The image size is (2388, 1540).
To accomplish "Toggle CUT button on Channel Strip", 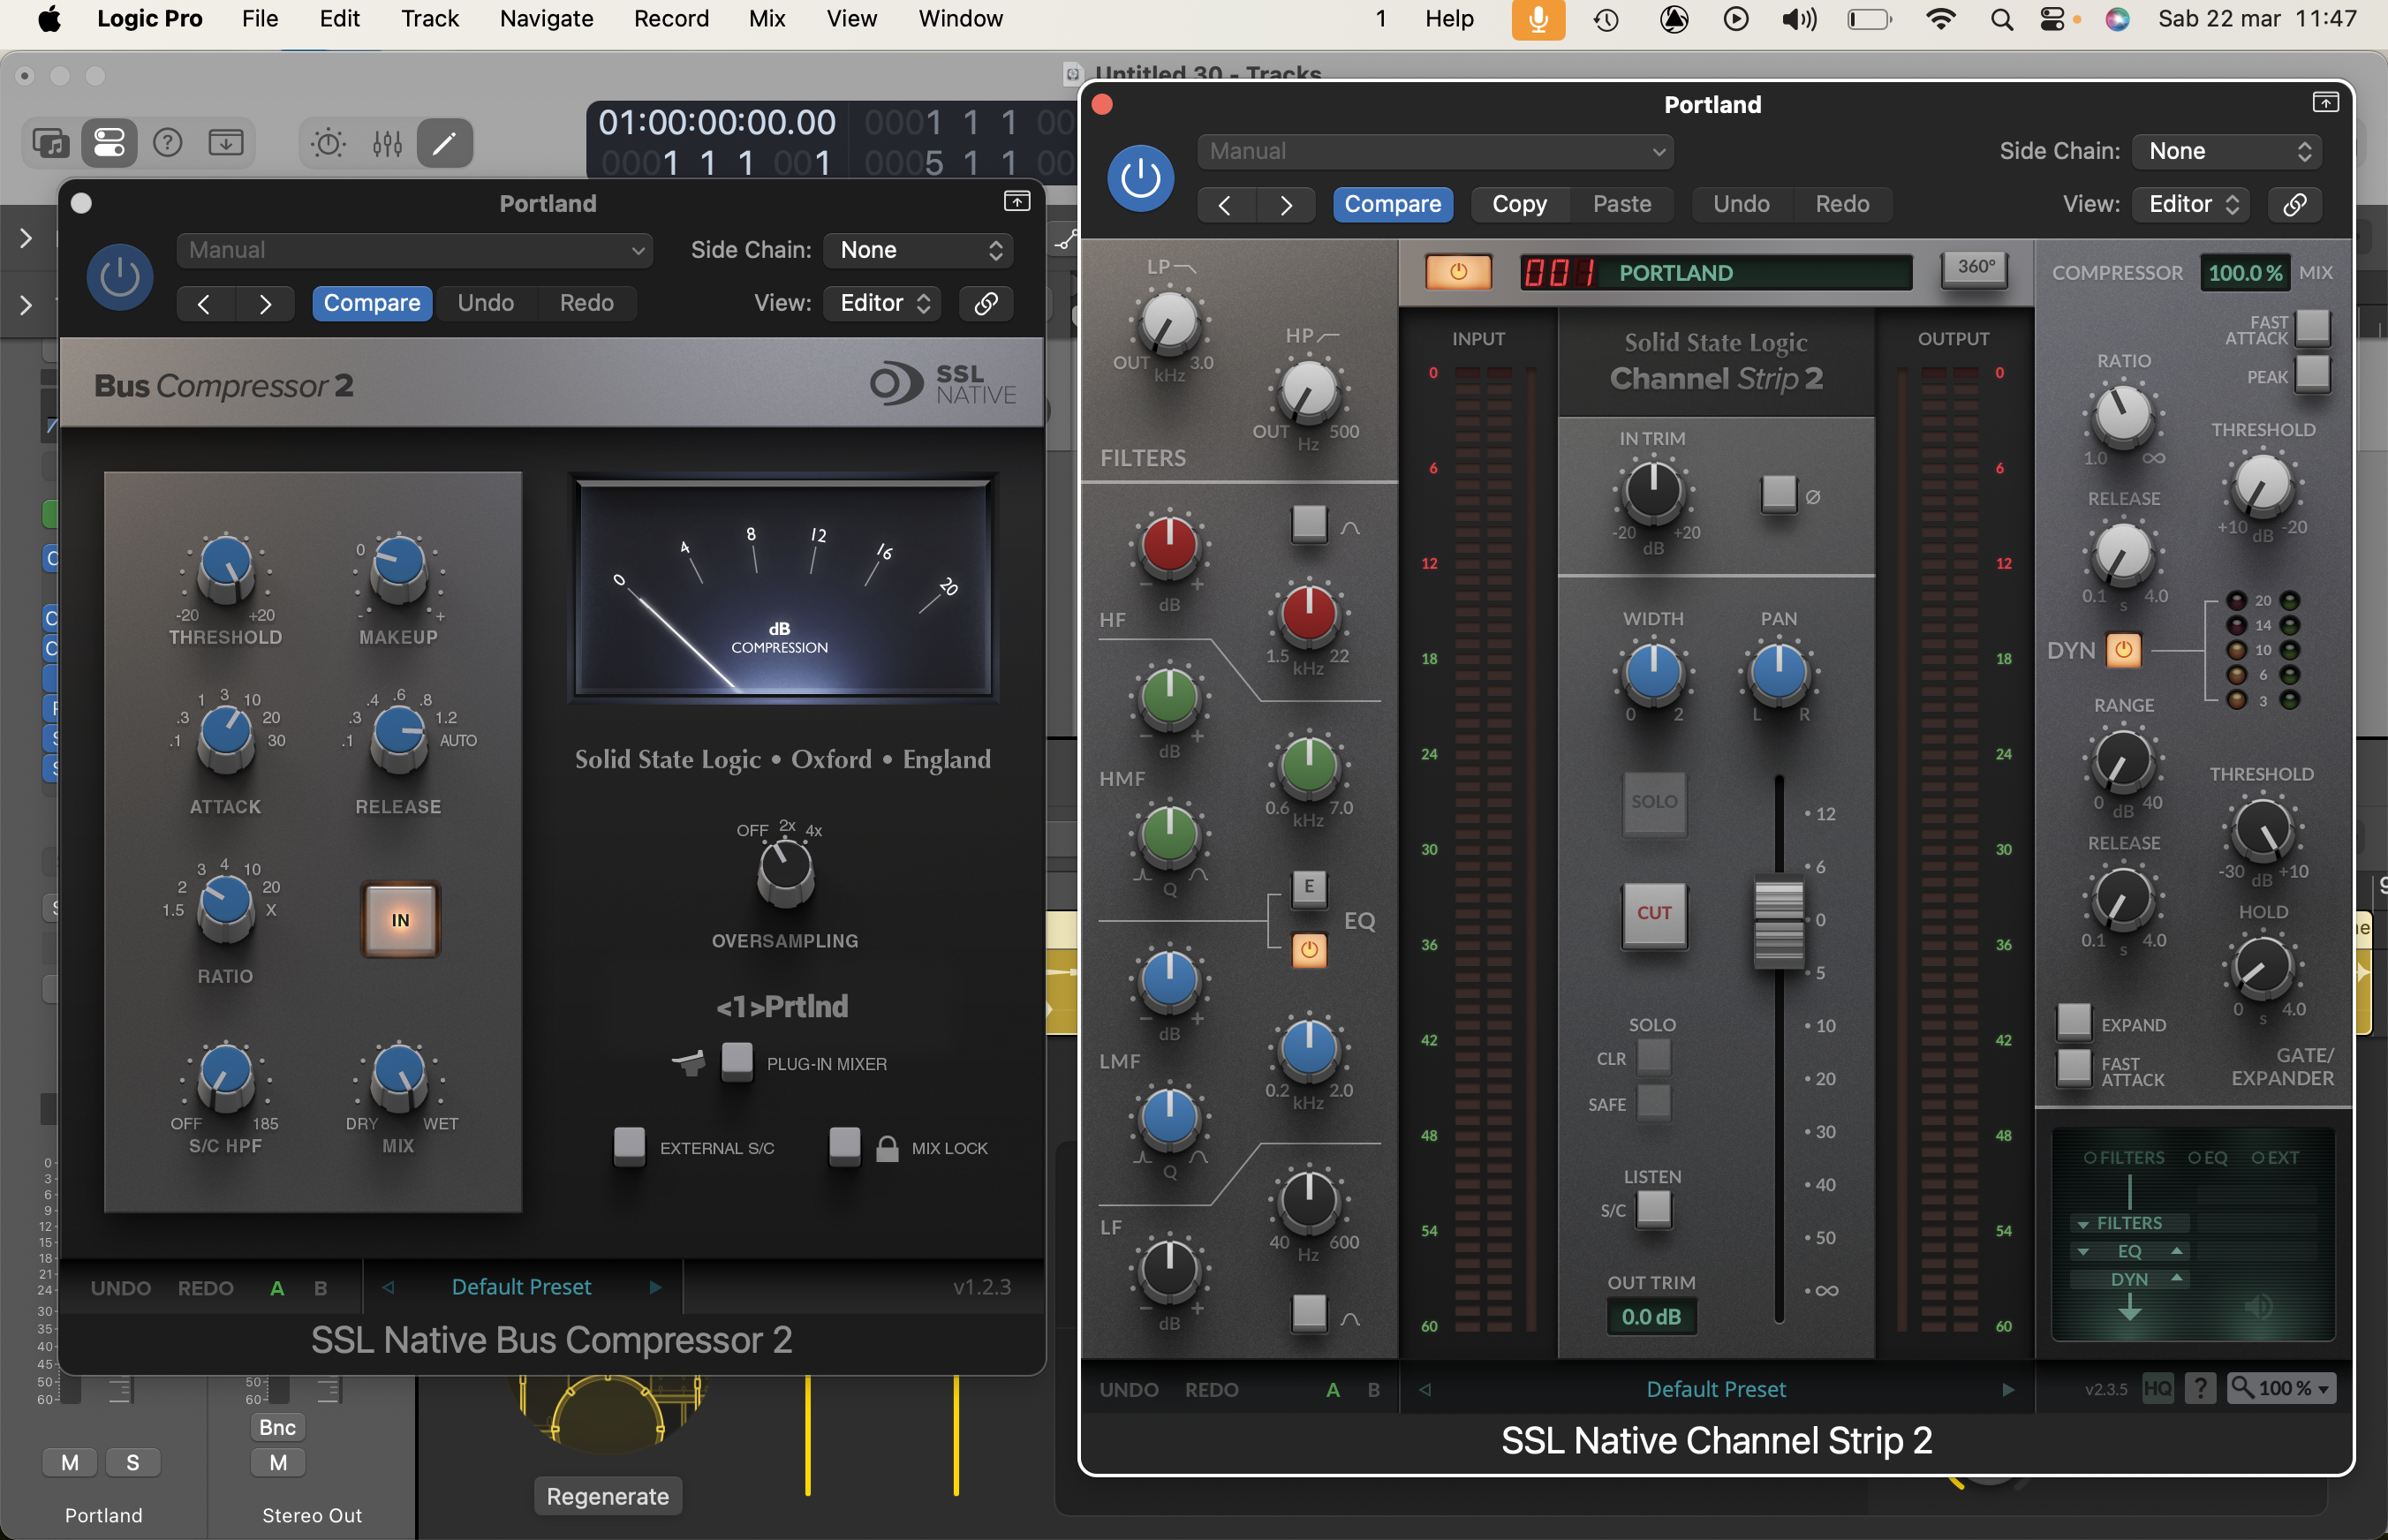I will 1654,914.
